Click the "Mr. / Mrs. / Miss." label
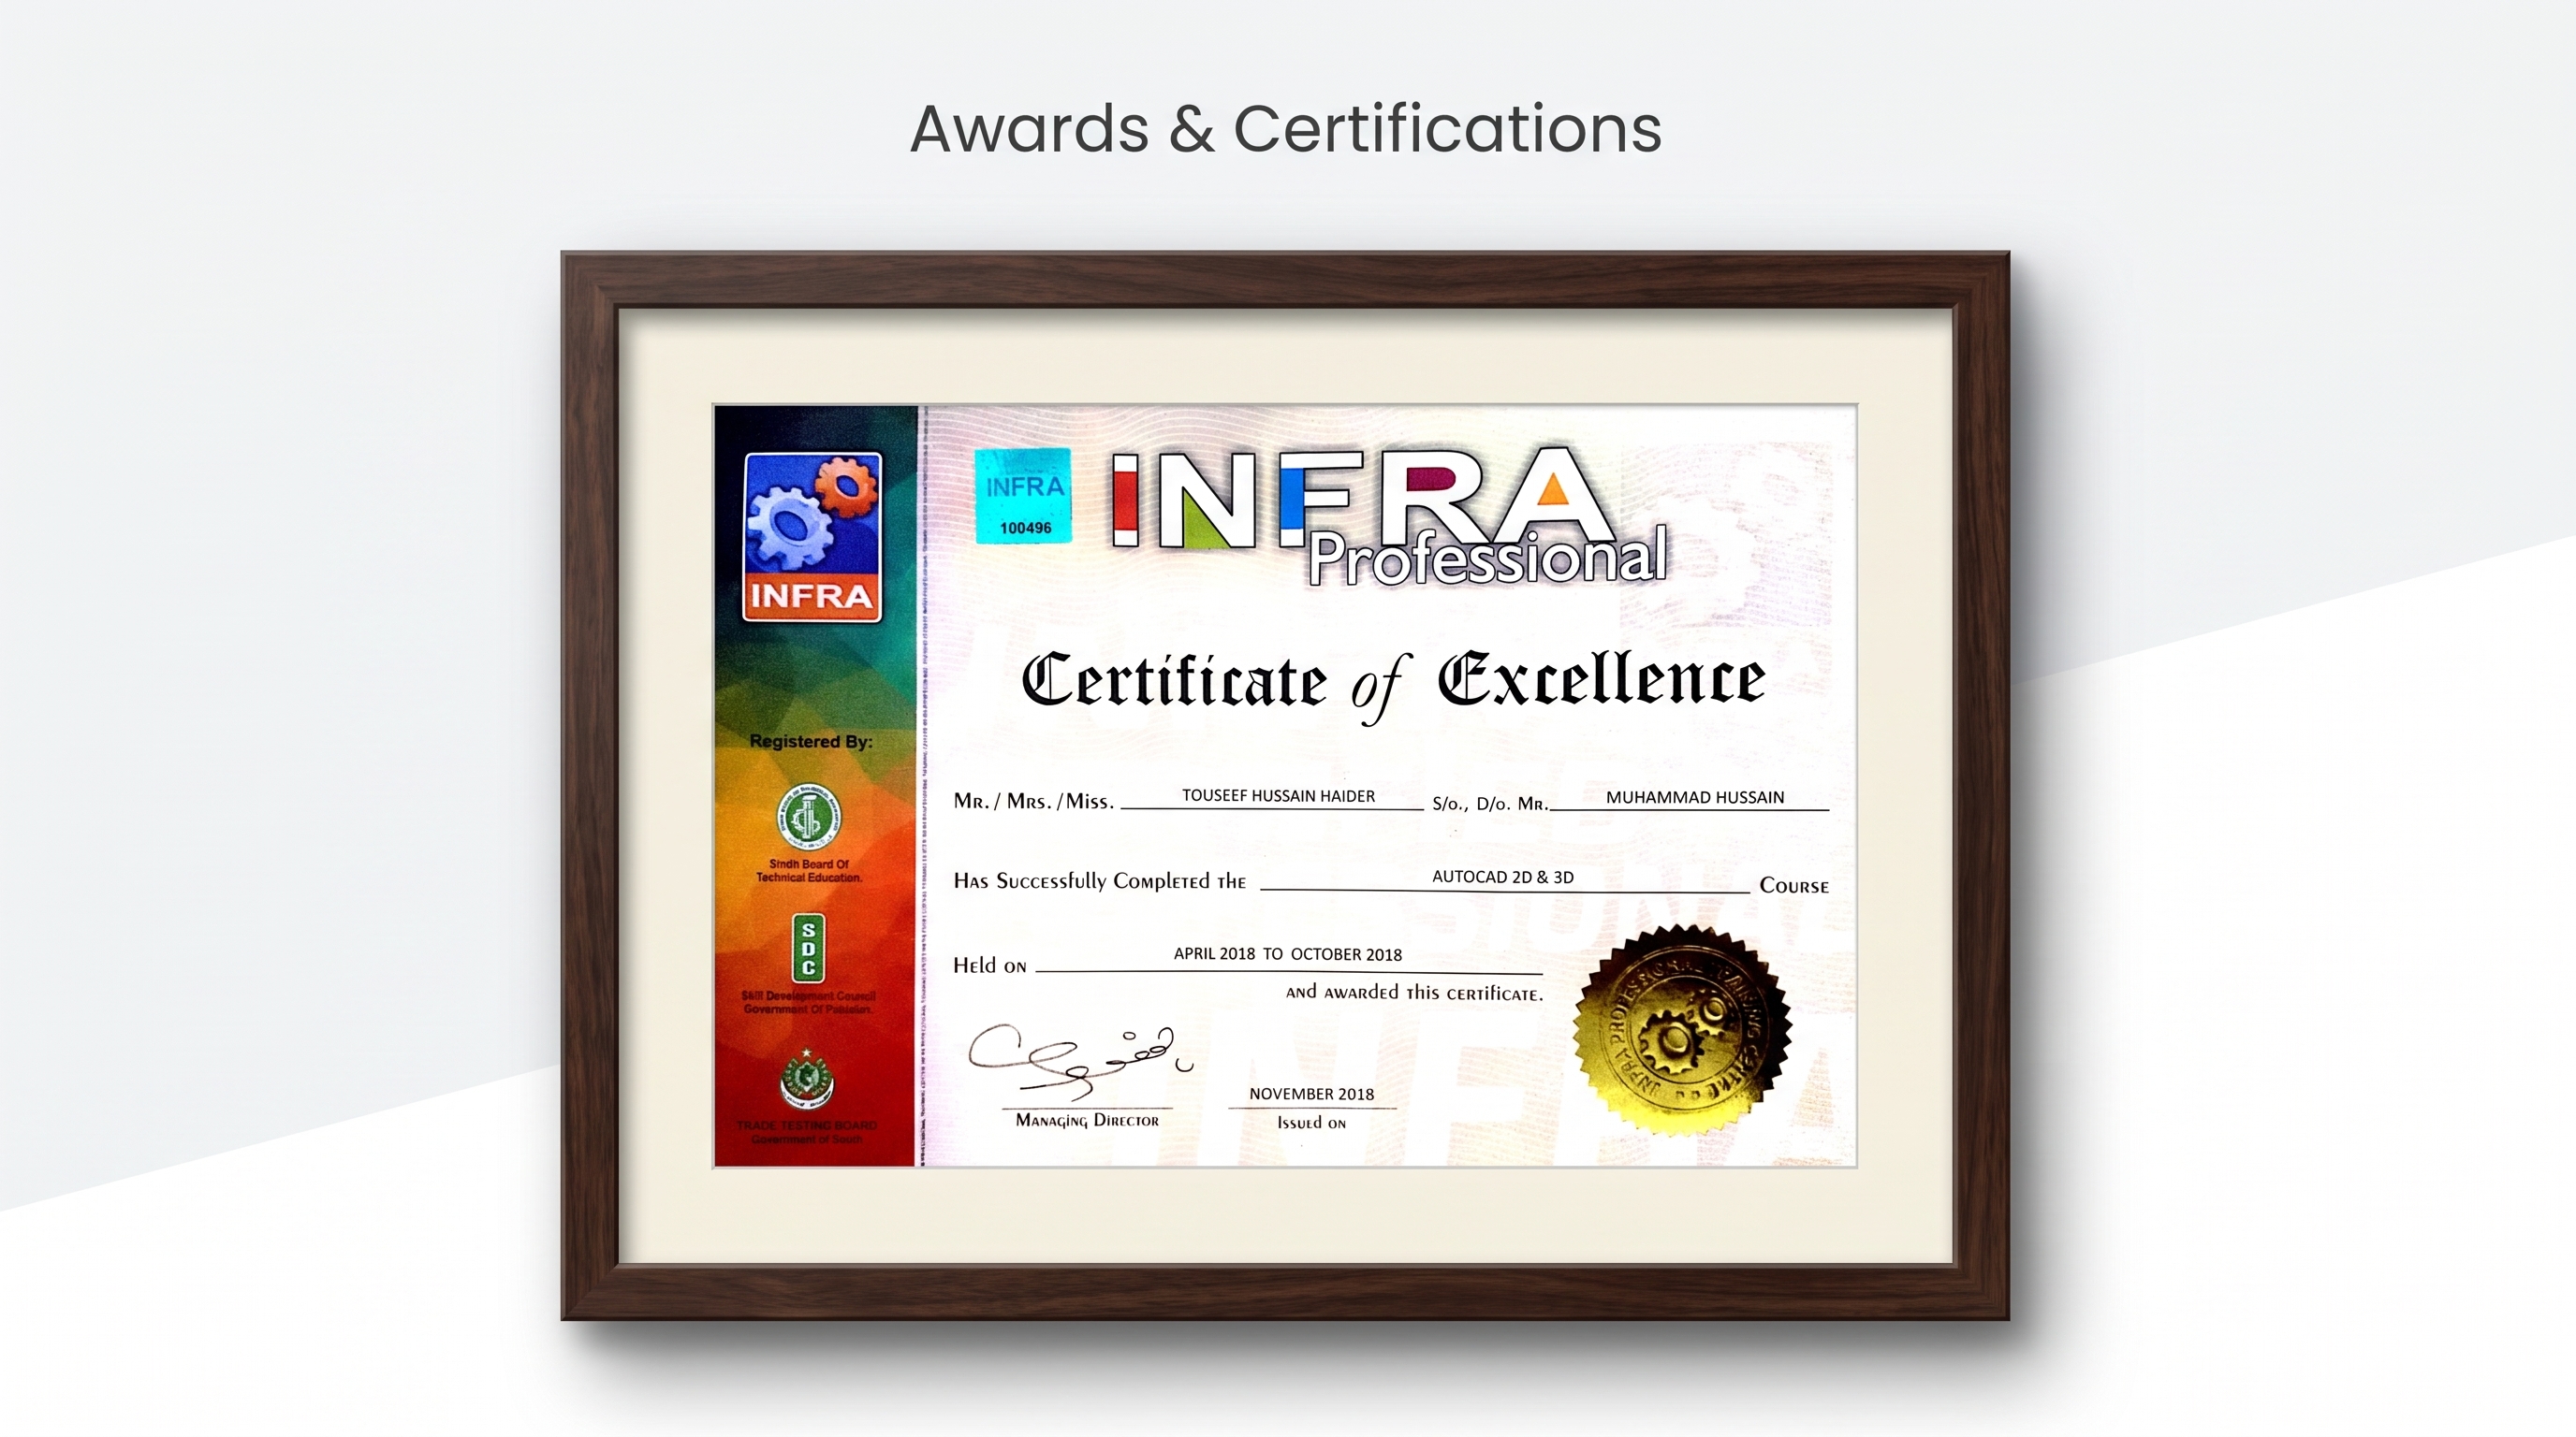The image size is (2576, 1437). coord(1033,801)
